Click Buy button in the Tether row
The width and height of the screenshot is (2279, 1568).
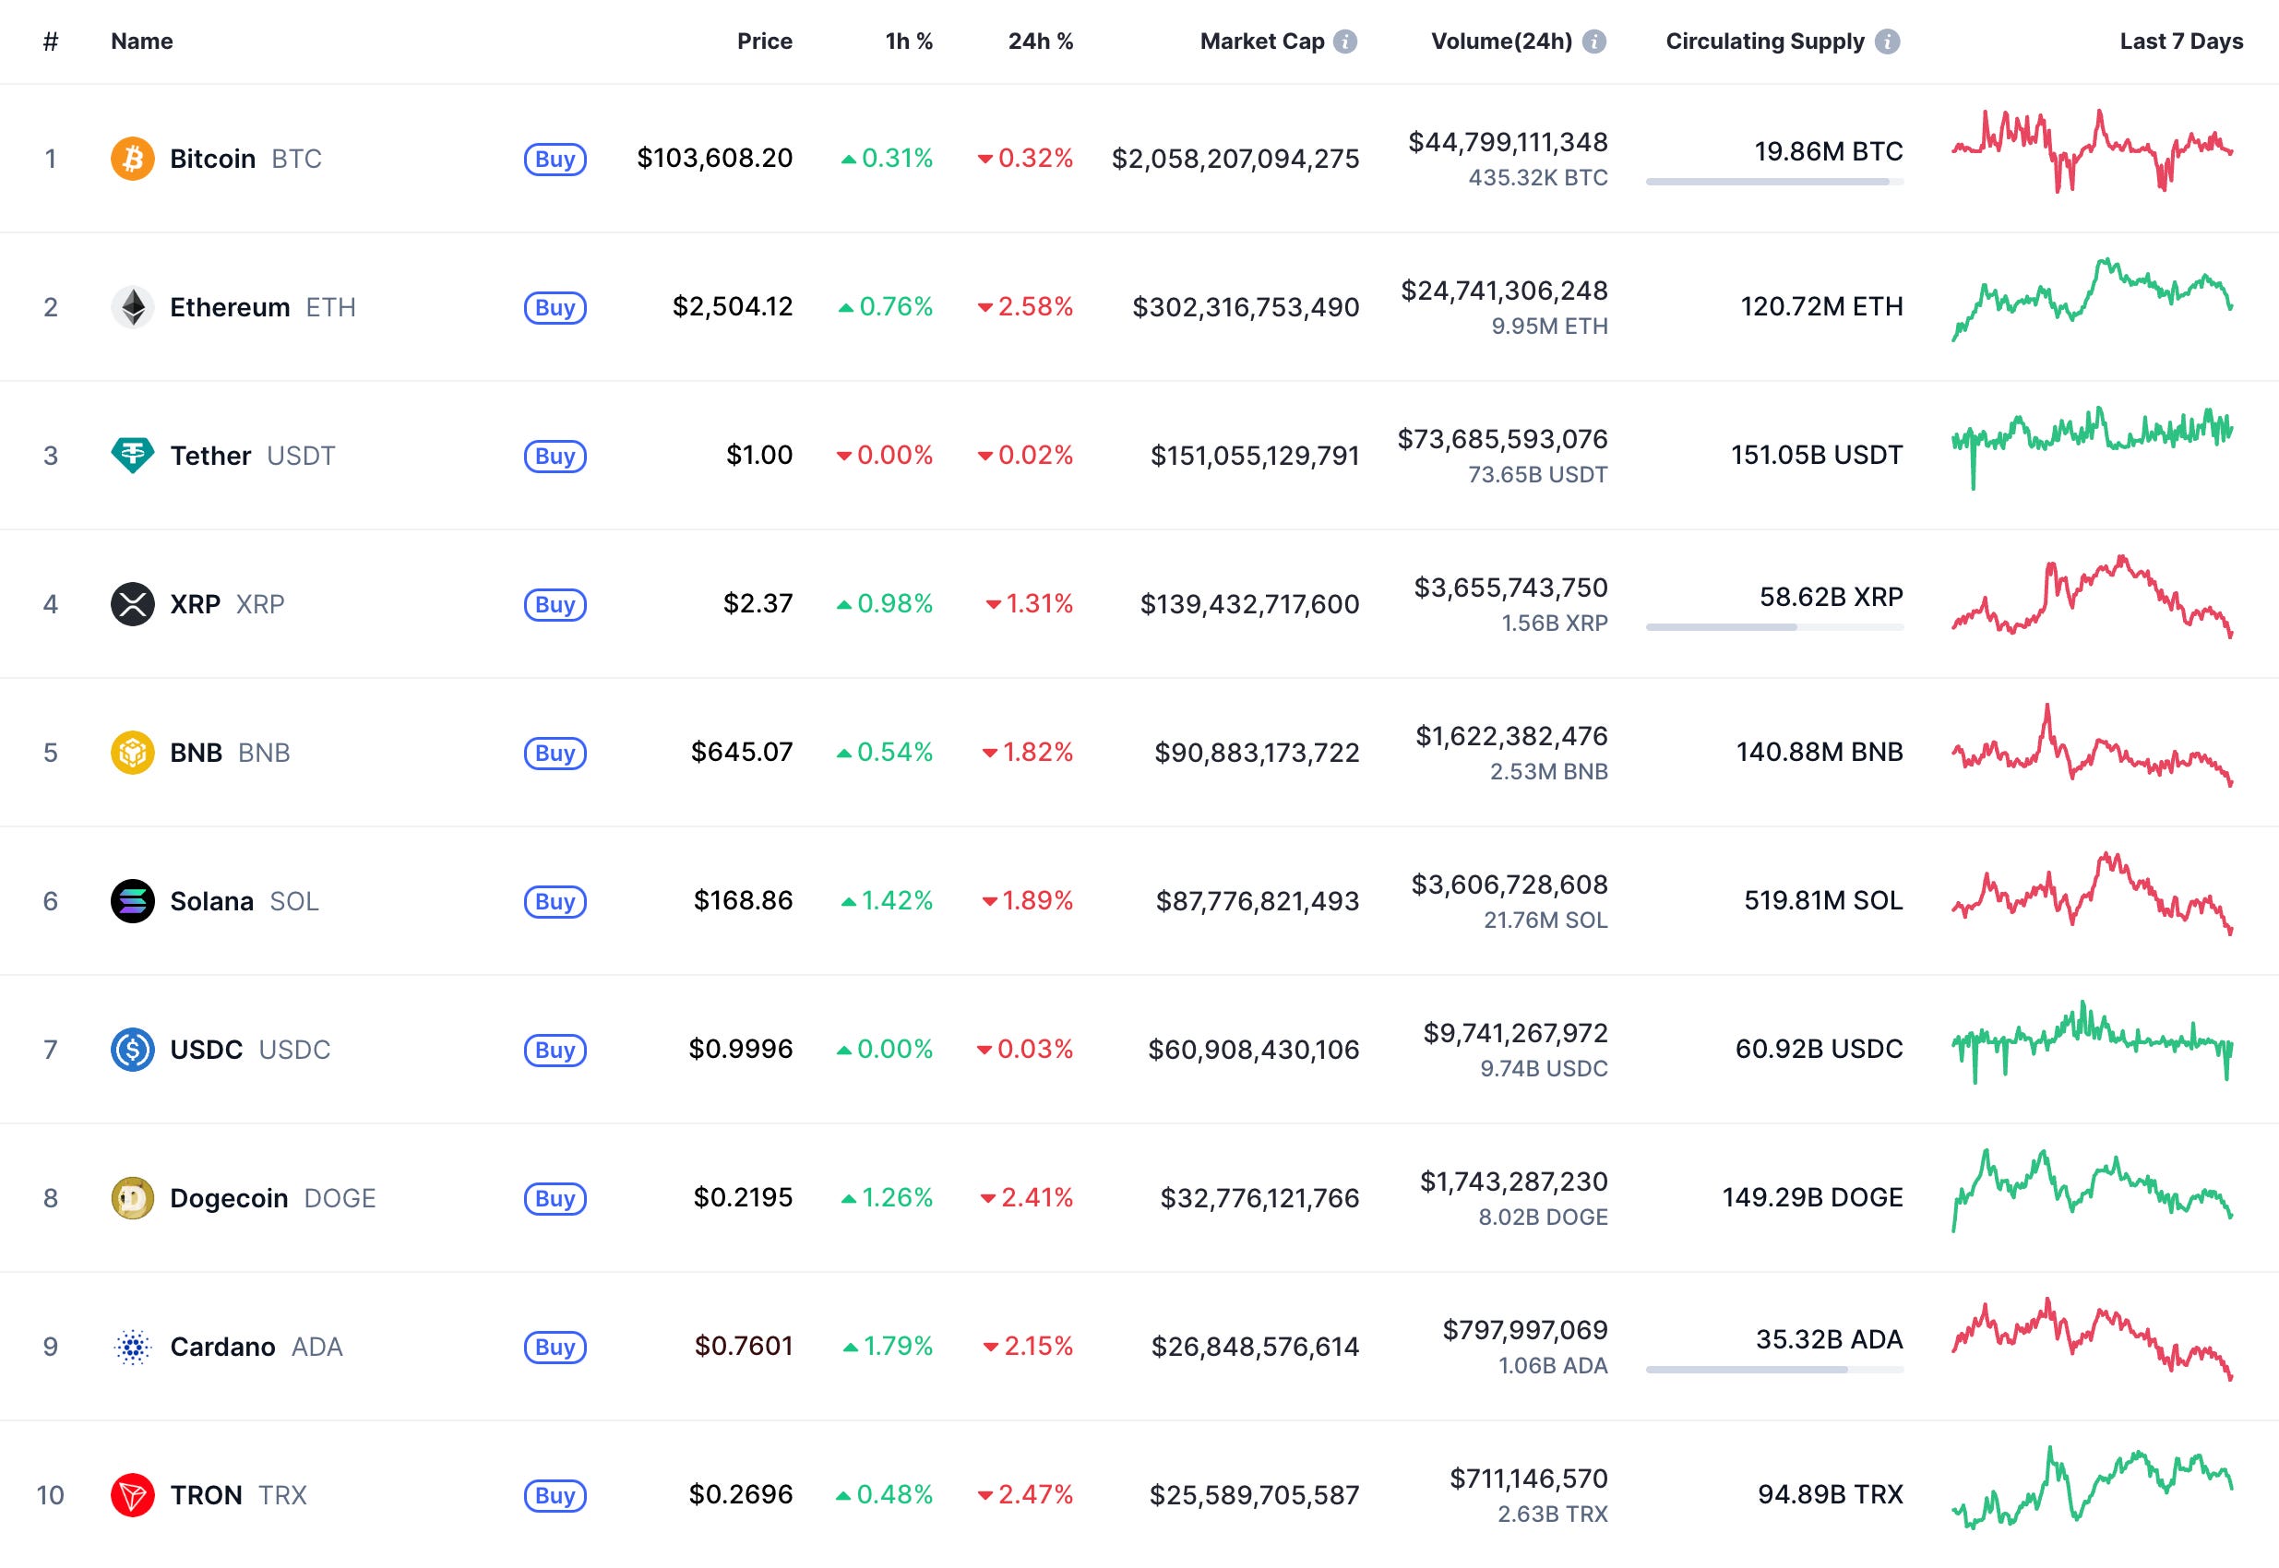(x=555, y=456)
